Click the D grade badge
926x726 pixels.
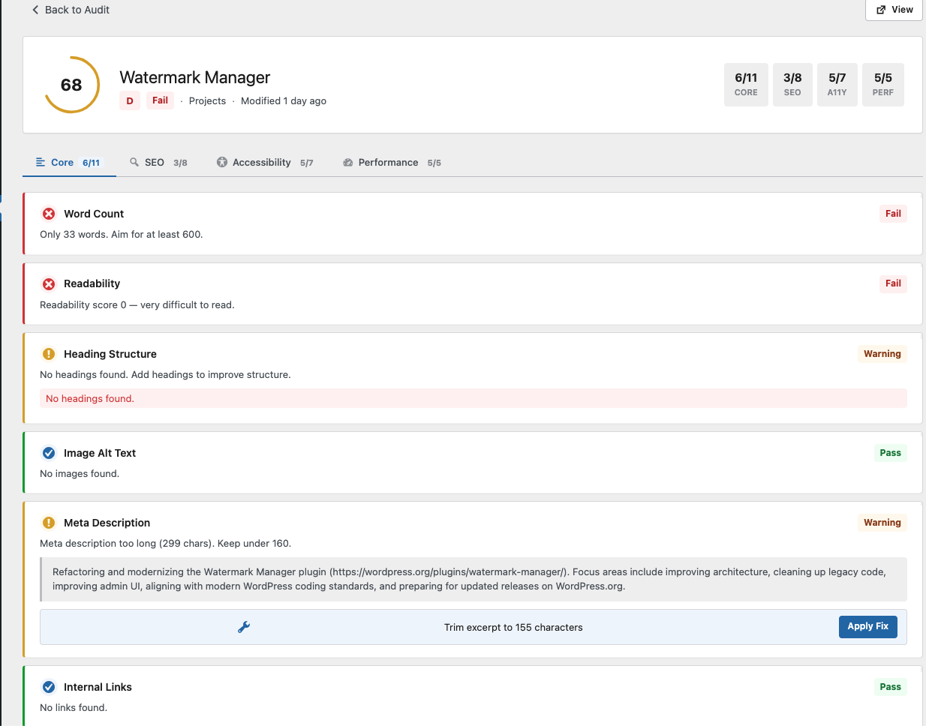pyautogui.click(x=130, y=100)
